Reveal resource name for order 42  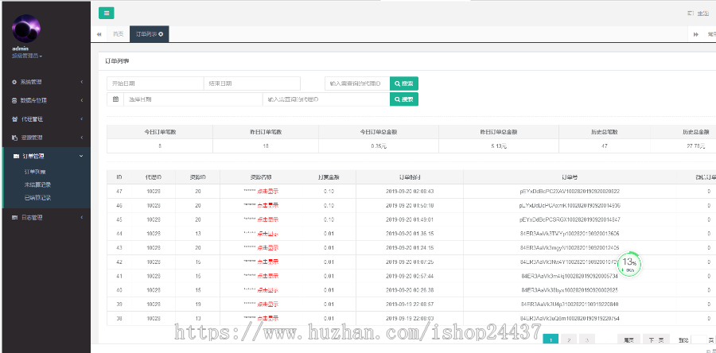(x=267, y=262)
